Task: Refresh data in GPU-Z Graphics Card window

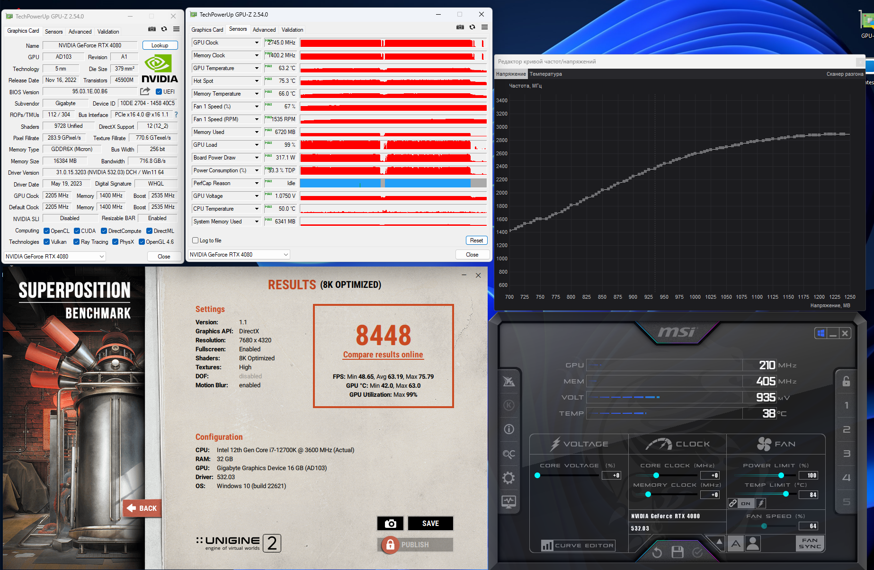Action: pos(164,29)
